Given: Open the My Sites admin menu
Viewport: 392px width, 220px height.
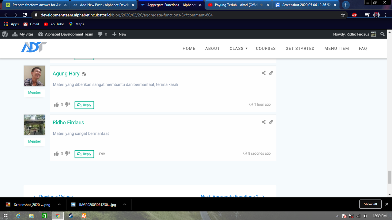Looking at the screenshot, I should tap(23, 34).
